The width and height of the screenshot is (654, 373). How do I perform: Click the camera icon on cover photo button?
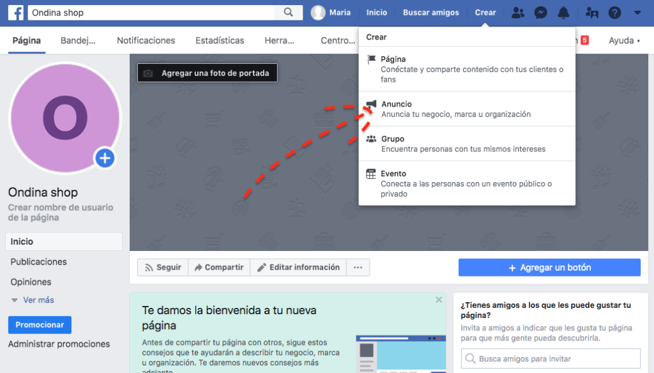(148, 73)
